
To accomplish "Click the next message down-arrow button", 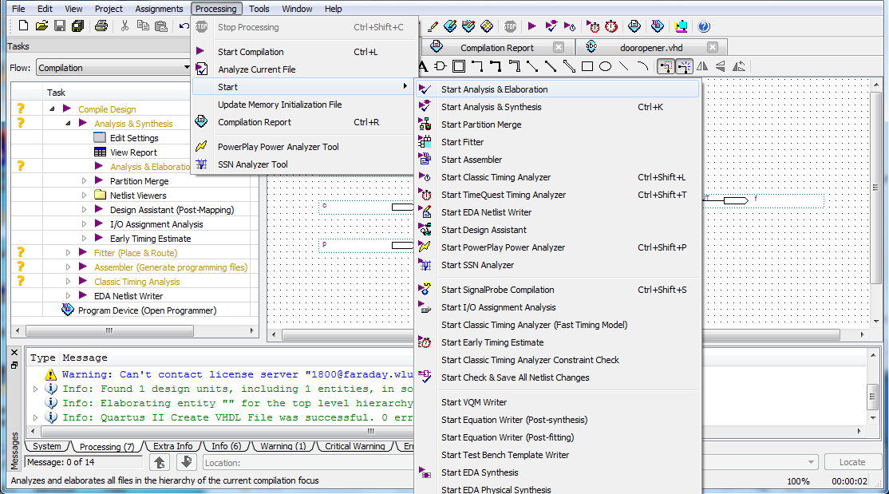I will [187, 462].
